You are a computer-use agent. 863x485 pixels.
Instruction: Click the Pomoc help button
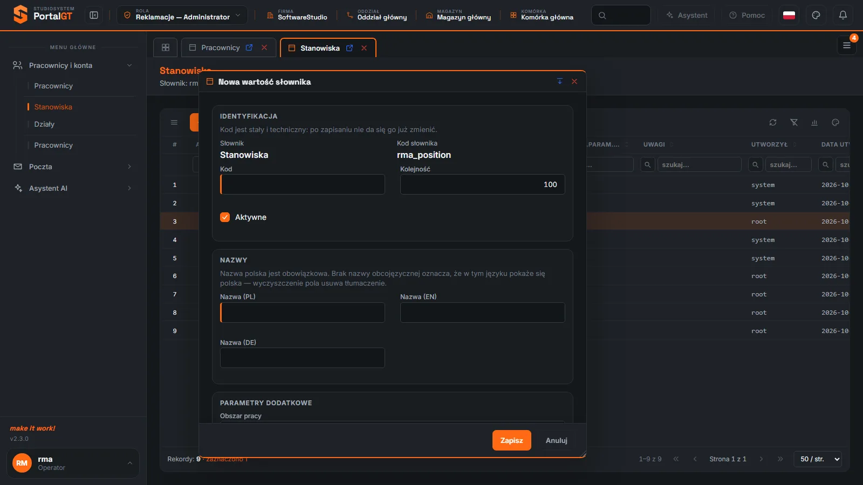tap(747, 15)
